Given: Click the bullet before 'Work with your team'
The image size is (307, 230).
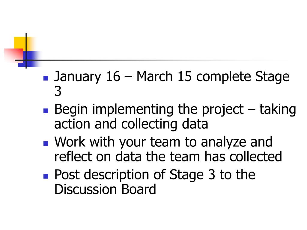Looking at the screenshot, I should [46, 143].
